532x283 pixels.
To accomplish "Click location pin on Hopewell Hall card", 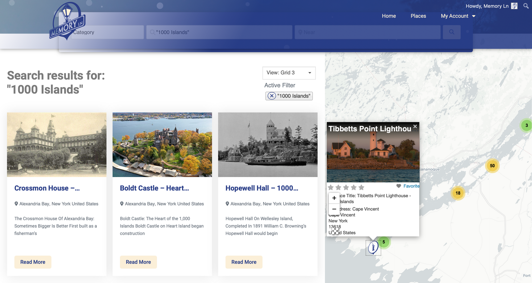I will coord(227,204).
